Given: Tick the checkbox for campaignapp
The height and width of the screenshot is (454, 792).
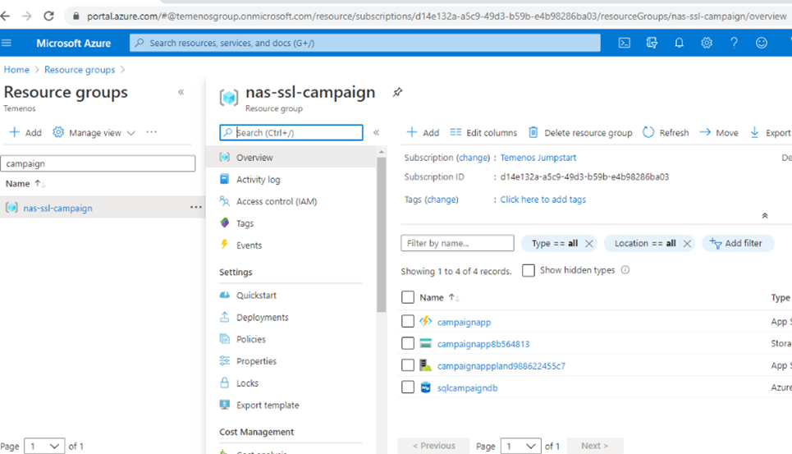Looking at the screenshot, I should pos(408,322).
